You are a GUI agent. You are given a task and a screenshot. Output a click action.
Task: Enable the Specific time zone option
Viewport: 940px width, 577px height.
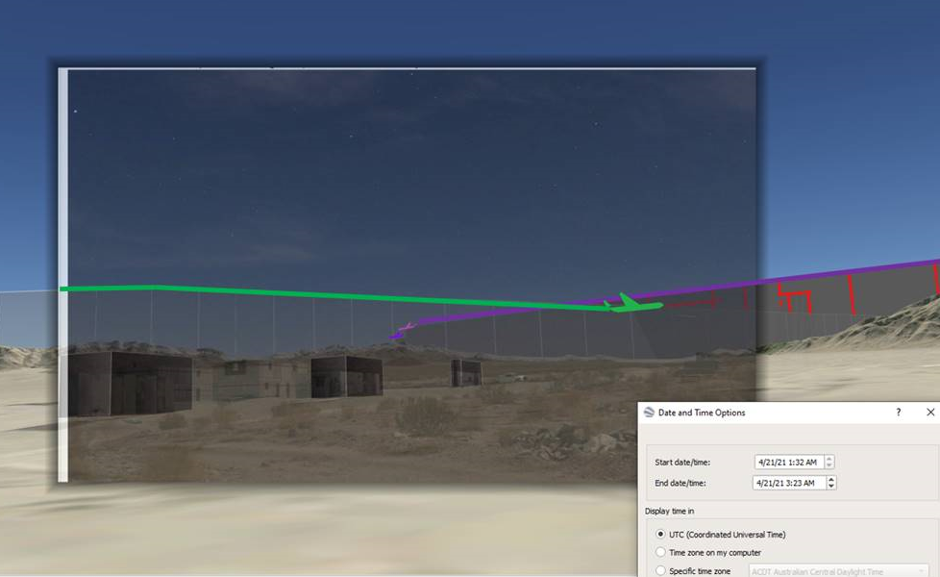(660, 571)
